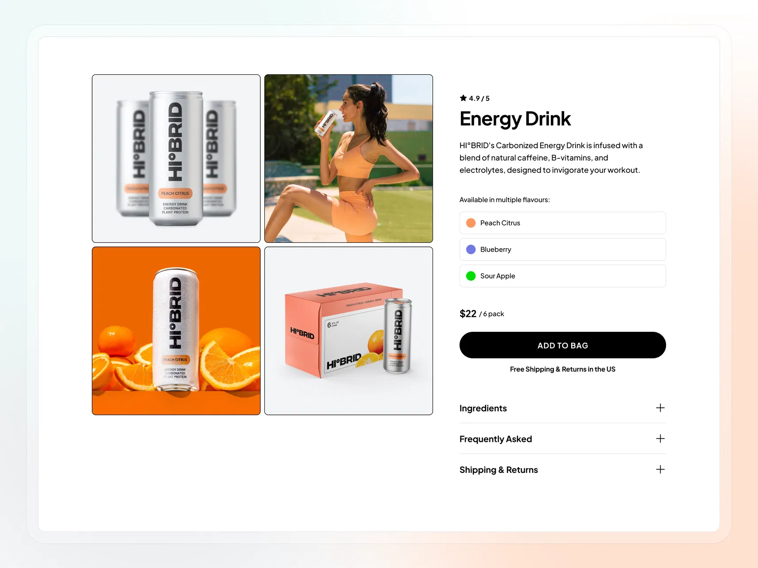The width and height of the screenshot is (758, 568).
Task: Expand the Frequently Asked section
Action: 562,439
